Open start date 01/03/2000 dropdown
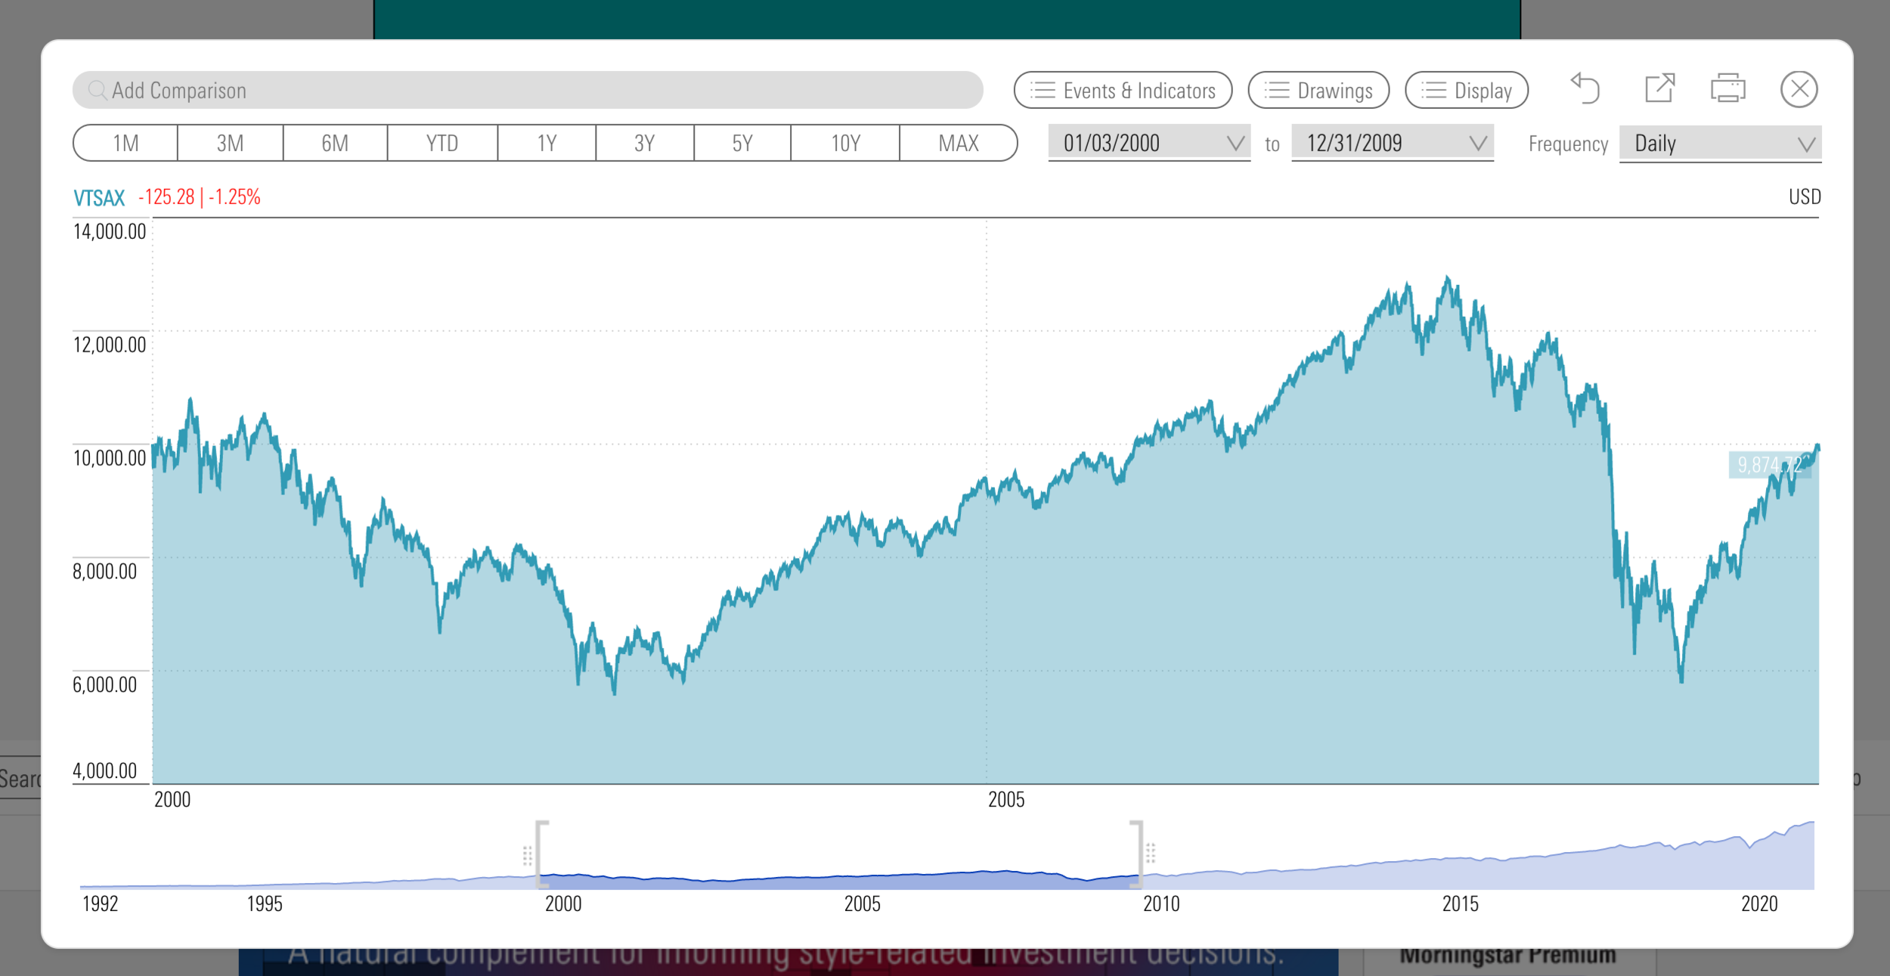Image resolution: width=1890 pixels, height=976 pixels. (x=1149, y=143)
